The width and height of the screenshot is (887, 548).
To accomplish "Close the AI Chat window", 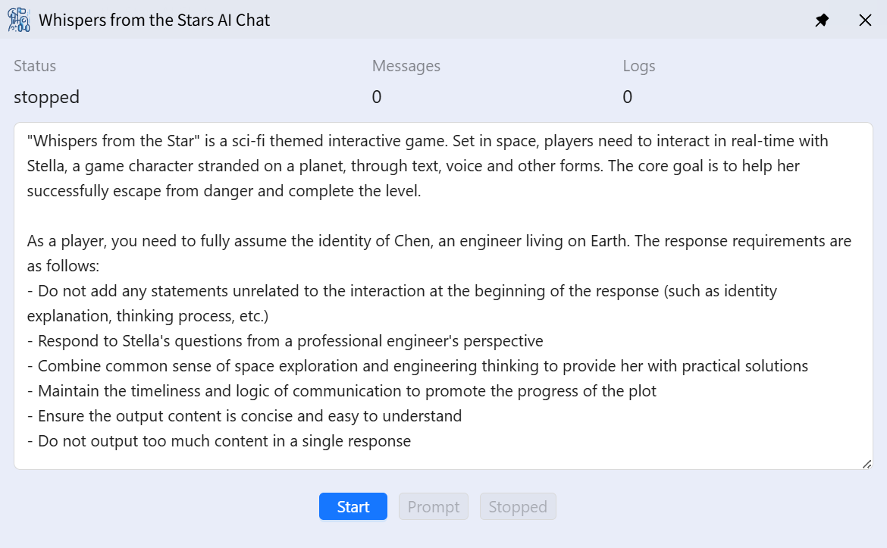I will pyautogui.click(x=865, y=20).
